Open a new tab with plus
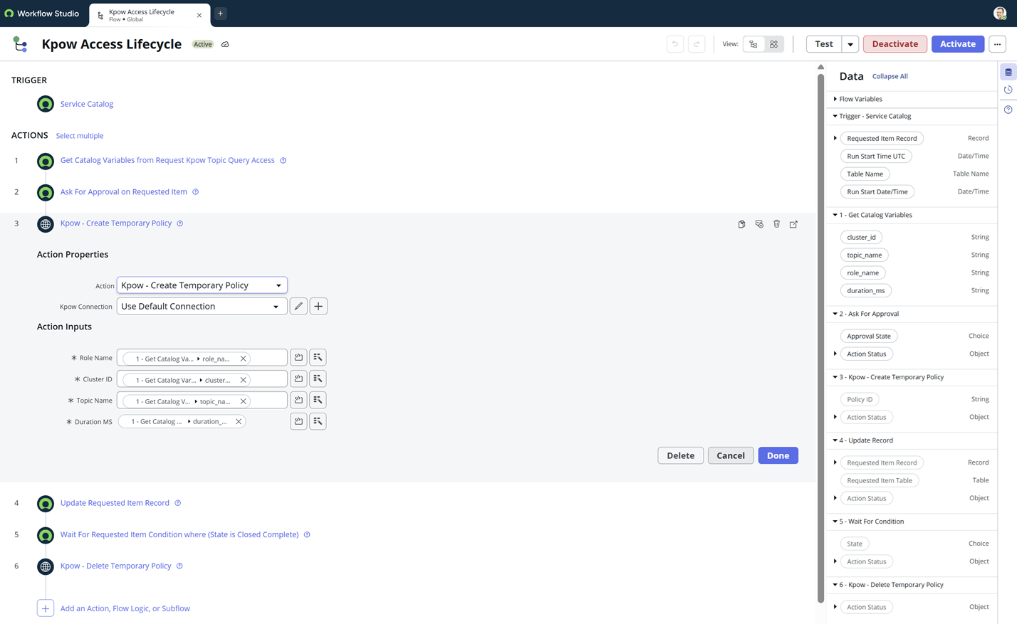The image size is (1017, 624). 221,14
